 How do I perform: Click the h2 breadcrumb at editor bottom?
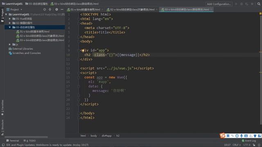point(118,136)
